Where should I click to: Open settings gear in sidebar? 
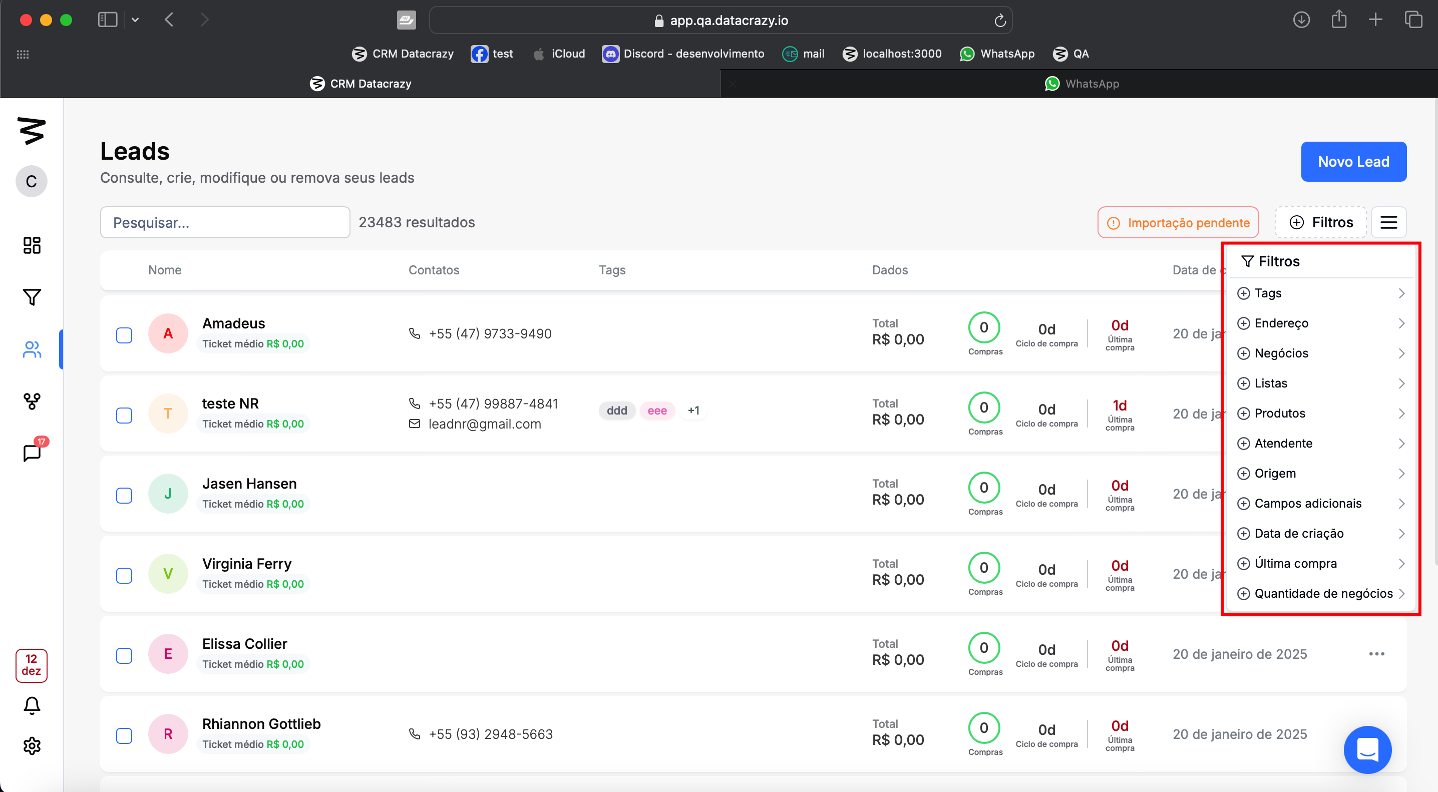(x=32, y=745)
